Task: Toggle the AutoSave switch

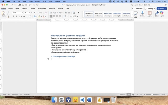Action: tap(19, 5)
